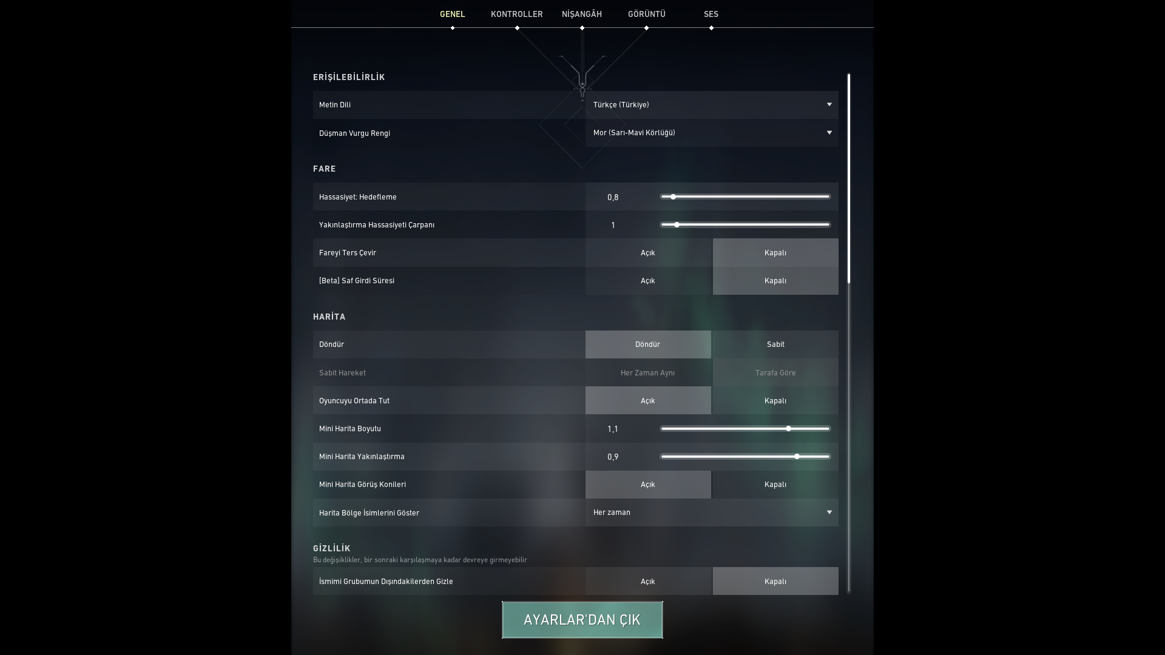Disable Mini Harita Görüş Konileri
The image size is (1165, 655).
[x=775, y=485]
